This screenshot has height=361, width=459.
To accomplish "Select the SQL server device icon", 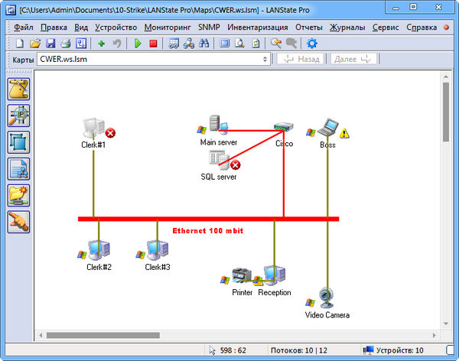I will tap(219, 161).
